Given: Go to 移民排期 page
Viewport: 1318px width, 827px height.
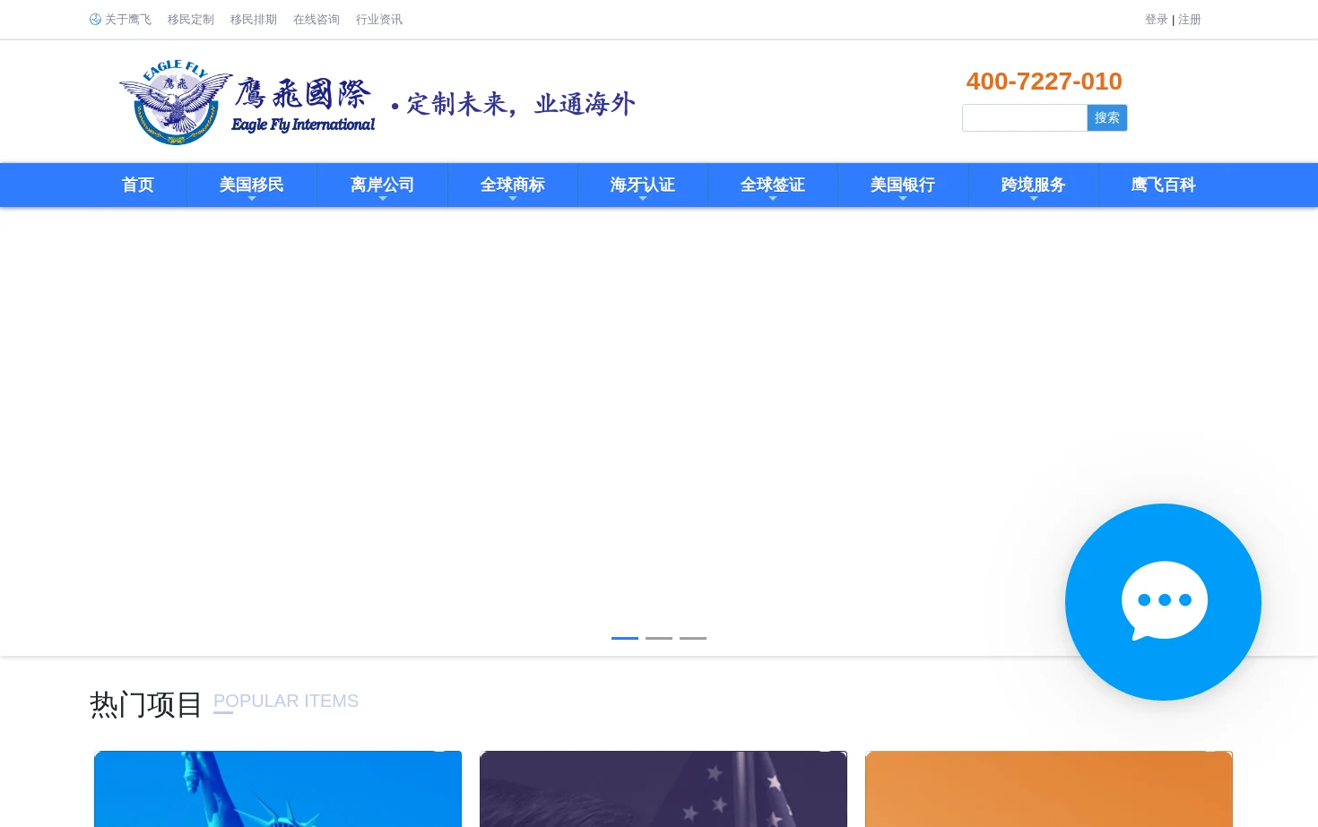Looking at the screenshot, I should coord(254,20).
